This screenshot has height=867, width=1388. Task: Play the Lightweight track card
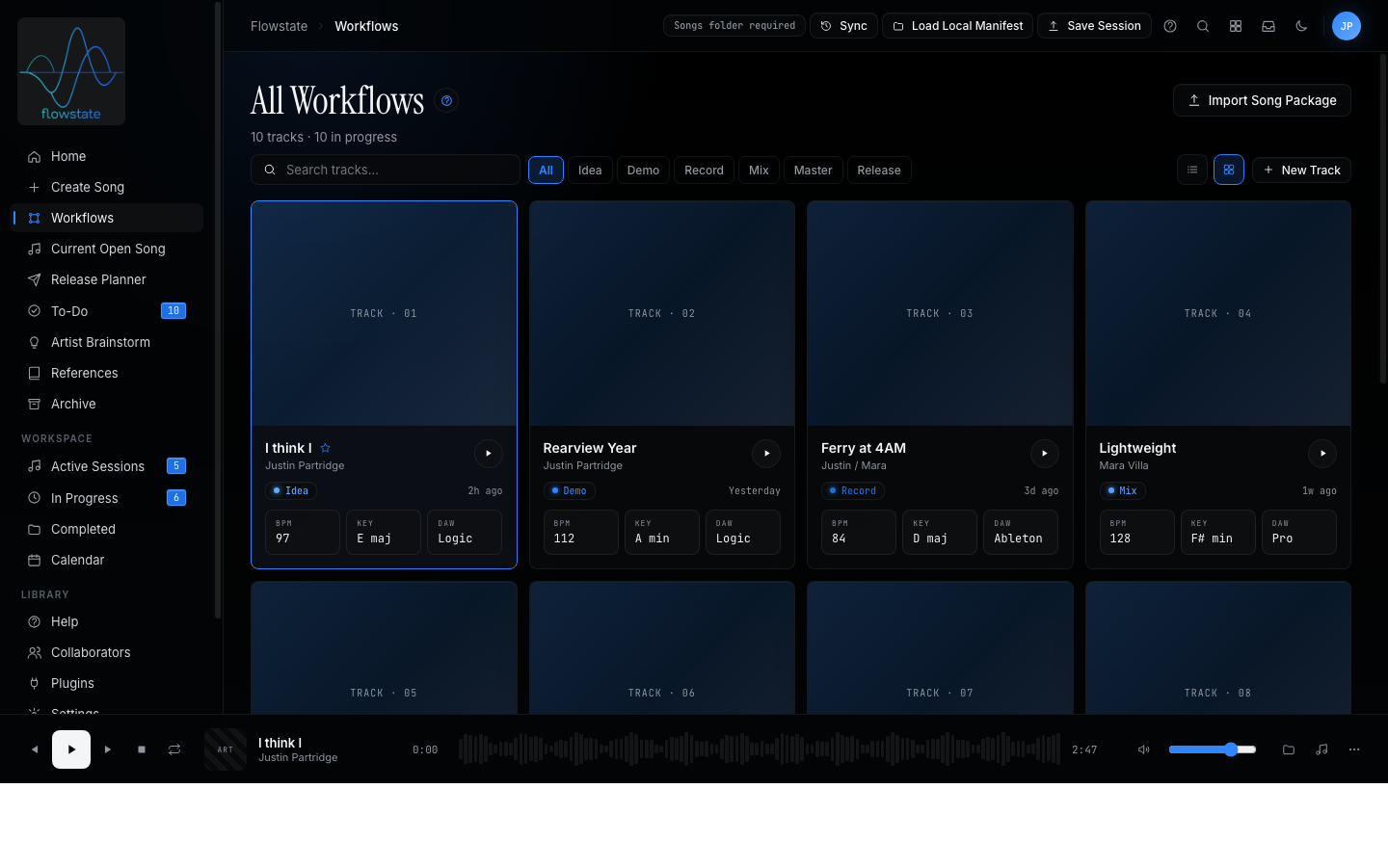tap(1322, 454)
